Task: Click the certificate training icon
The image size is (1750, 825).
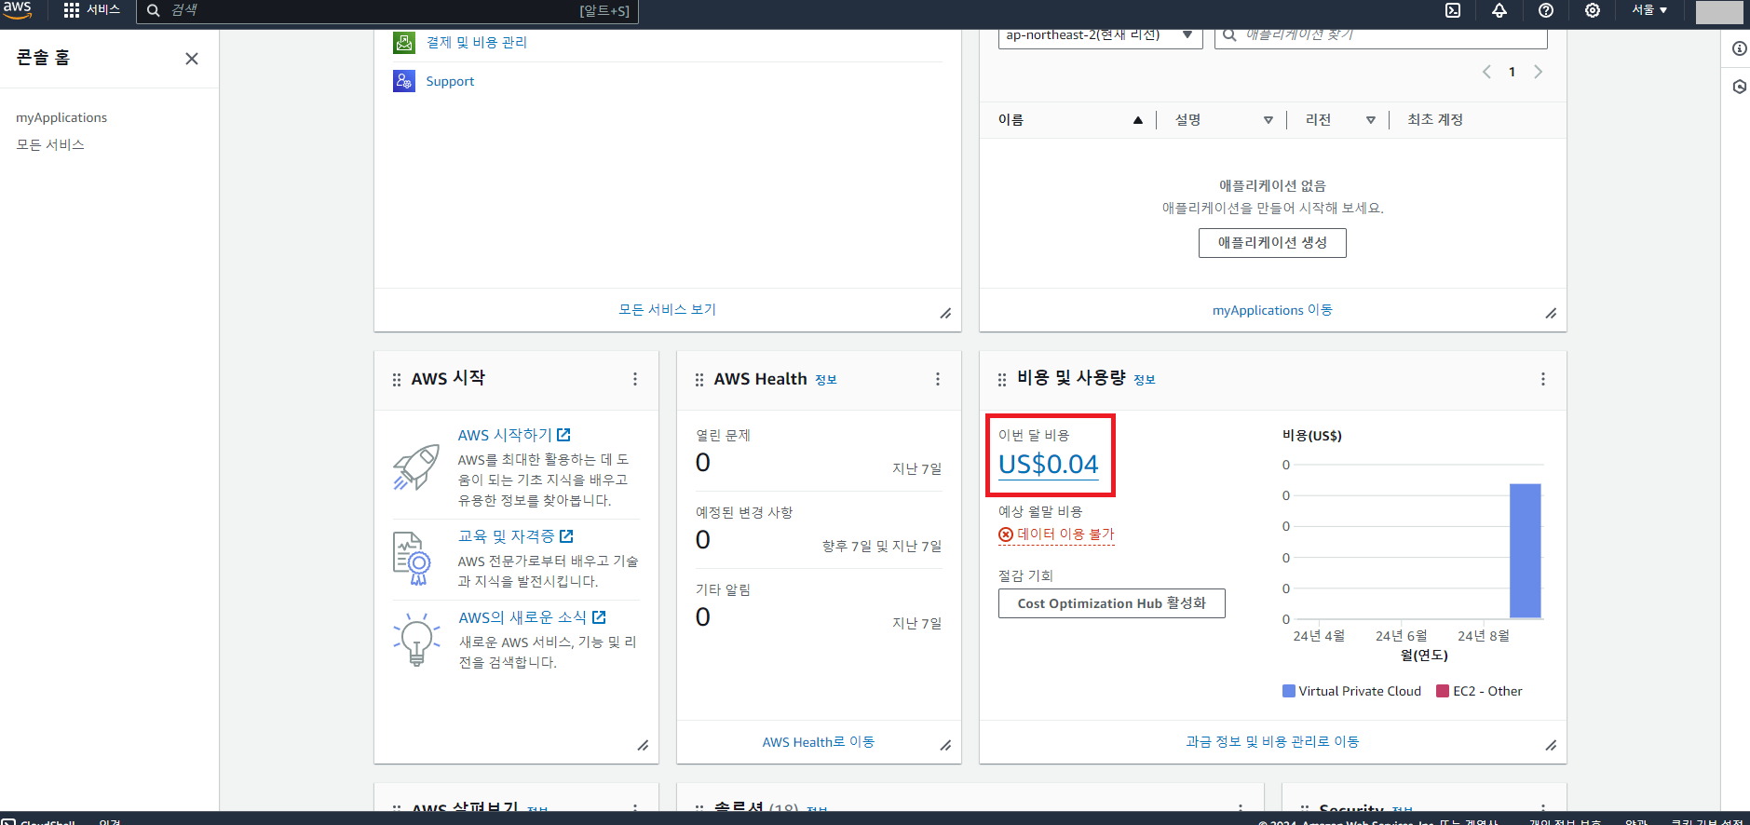Action: click(x=413, y=558)
